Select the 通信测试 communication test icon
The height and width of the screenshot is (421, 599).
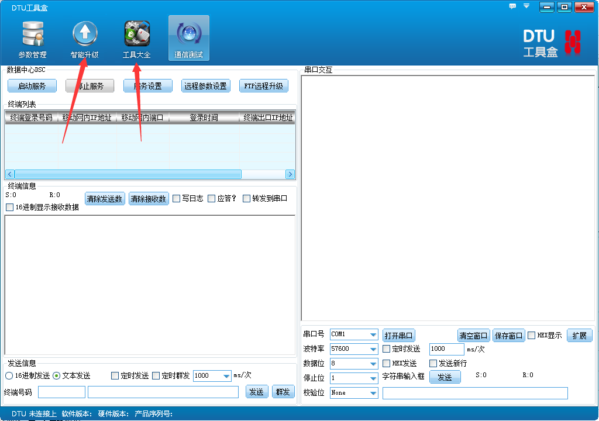pyautogui.click(x=189, y=38)
